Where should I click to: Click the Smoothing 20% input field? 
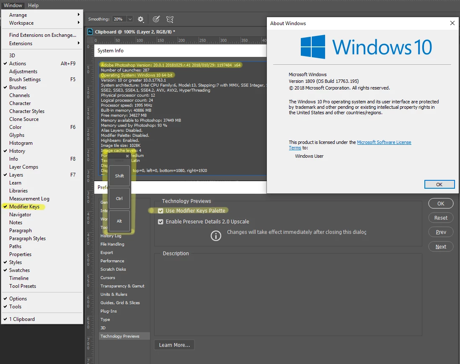point(119,19)
